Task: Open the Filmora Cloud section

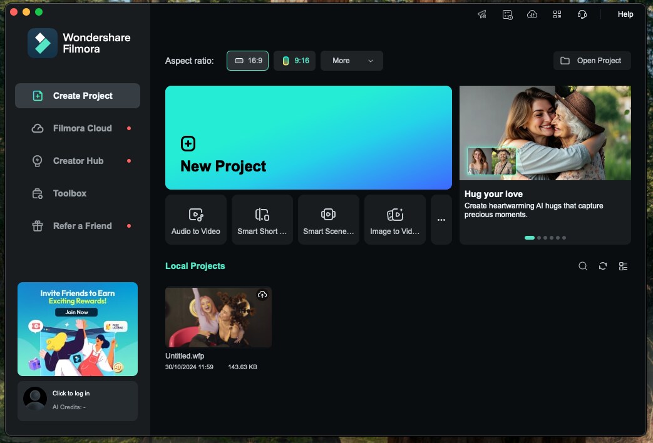Action: pyautogui.click(x=82, y=128)
